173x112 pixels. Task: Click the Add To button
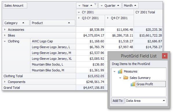(118, 101)
